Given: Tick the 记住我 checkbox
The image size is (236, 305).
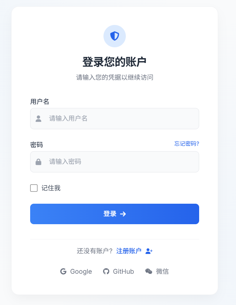Looking at the screenshot, I should click(x=34, y=188).
